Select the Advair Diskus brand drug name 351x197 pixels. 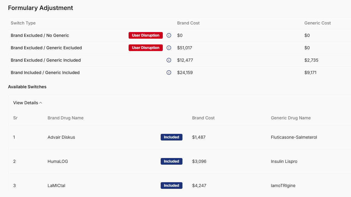click(61, 137)
